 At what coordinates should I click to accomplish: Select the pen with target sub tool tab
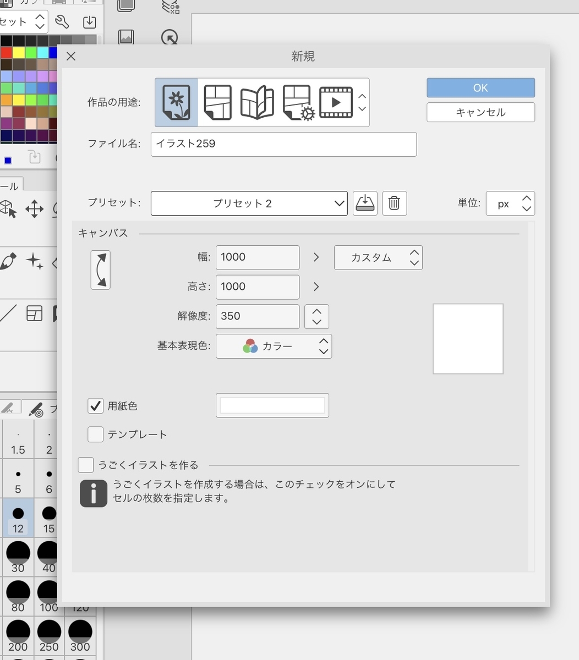coord(36,410)
